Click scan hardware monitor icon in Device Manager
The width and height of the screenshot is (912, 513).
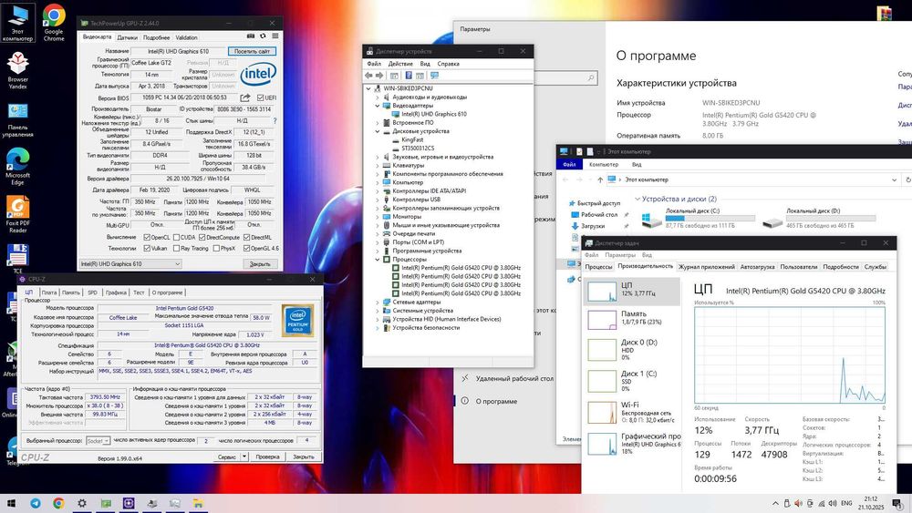(x=434, y=76)
